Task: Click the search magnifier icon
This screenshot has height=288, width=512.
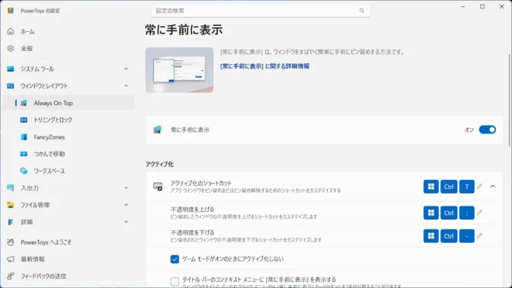Action: click(362, 11)
